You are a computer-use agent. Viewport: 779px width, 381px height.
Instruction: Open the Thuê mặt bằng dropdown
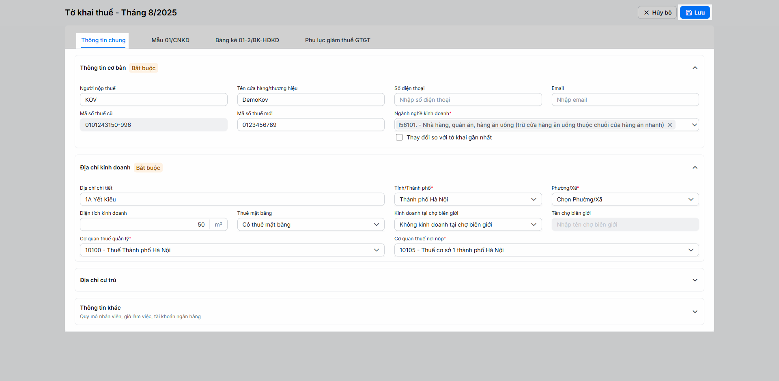pyautogui.click(x=310, y=225)
